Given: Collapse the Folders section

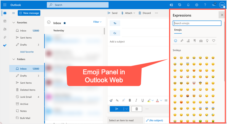Looking at the screenshot, I should 14,59.
